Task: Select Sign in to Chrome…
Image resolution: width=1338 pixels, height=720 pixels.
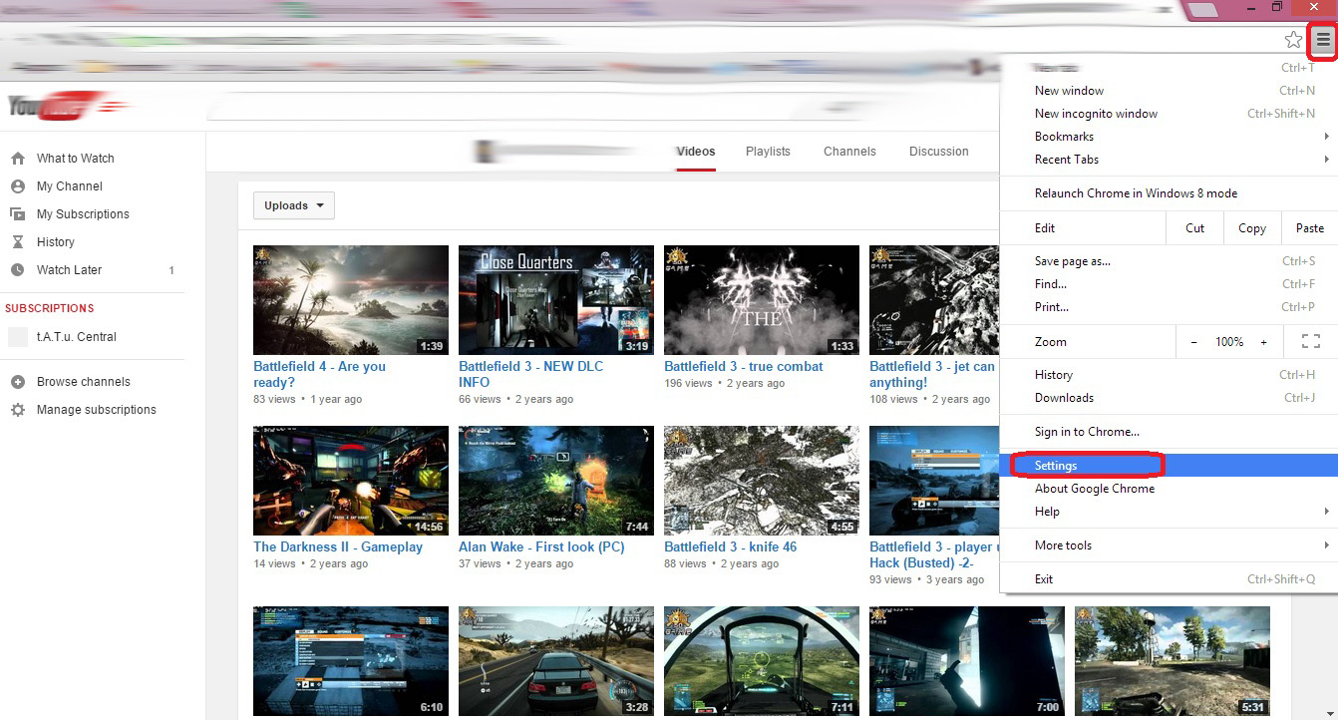Action: [1168, 432]
